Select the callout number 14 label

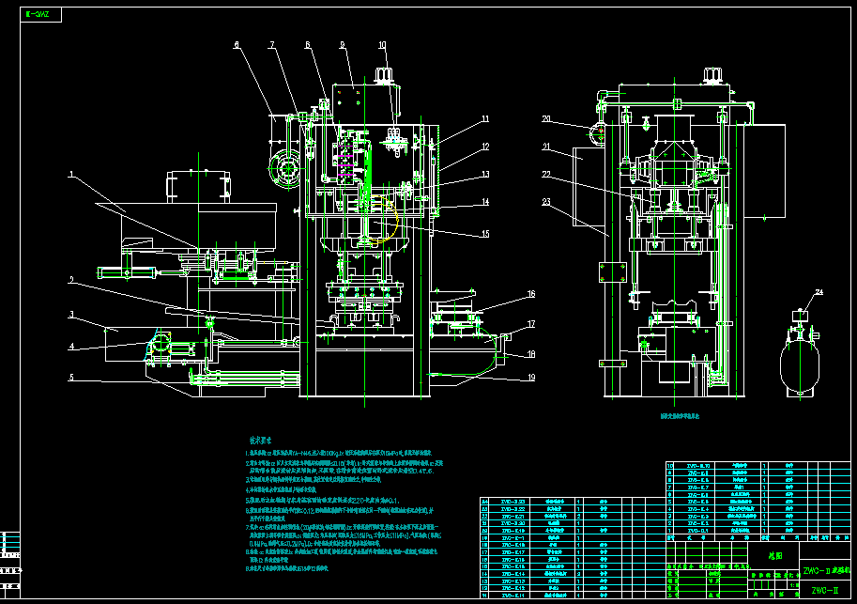click(485, 202)
